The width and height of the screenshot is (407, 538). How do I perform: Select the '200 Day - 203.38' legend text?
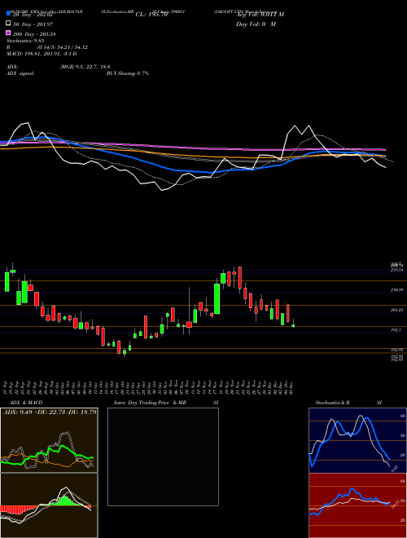pos(34,34)
